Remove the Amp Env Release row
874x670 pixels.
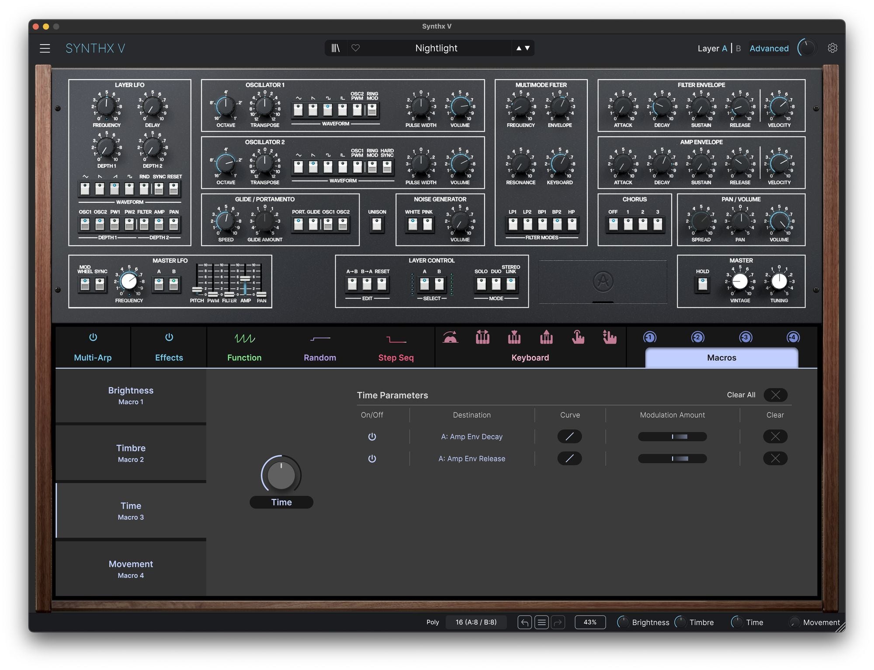(775, 458)
